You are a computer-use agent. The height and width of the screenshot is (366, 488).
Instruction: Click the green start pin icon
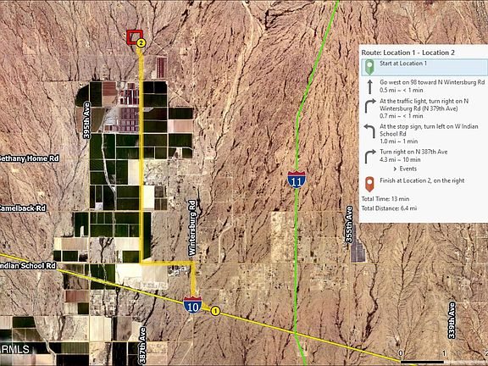coord(369,67)
